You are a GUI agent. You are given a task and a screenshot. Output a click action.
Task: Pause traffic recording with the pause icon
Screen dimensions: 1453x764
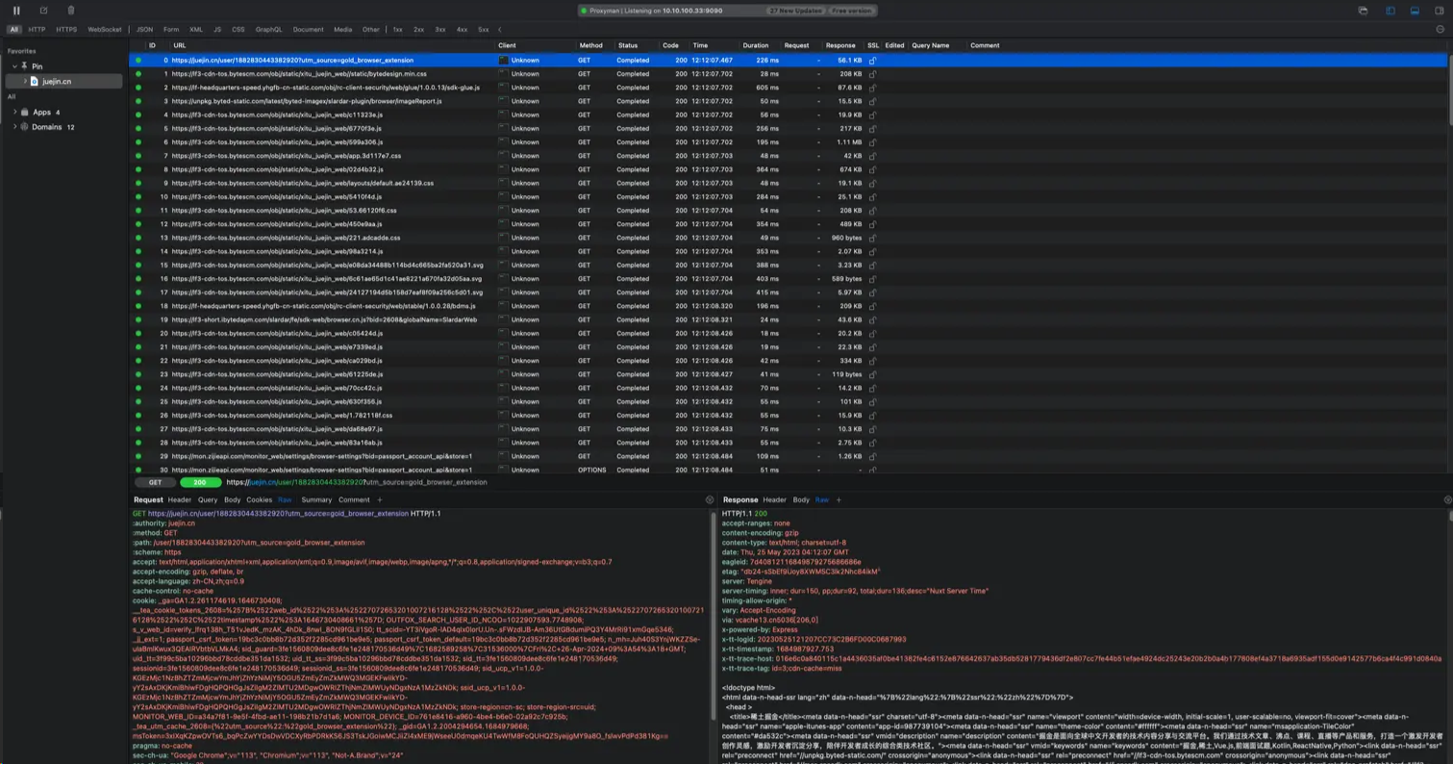pos(16,11)
